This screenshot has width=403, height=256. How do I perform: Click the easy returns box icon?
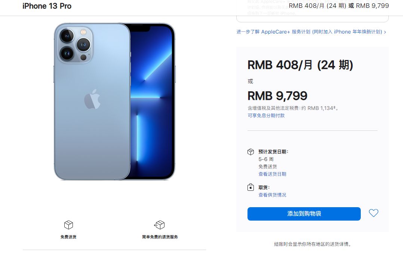point(160,225)
